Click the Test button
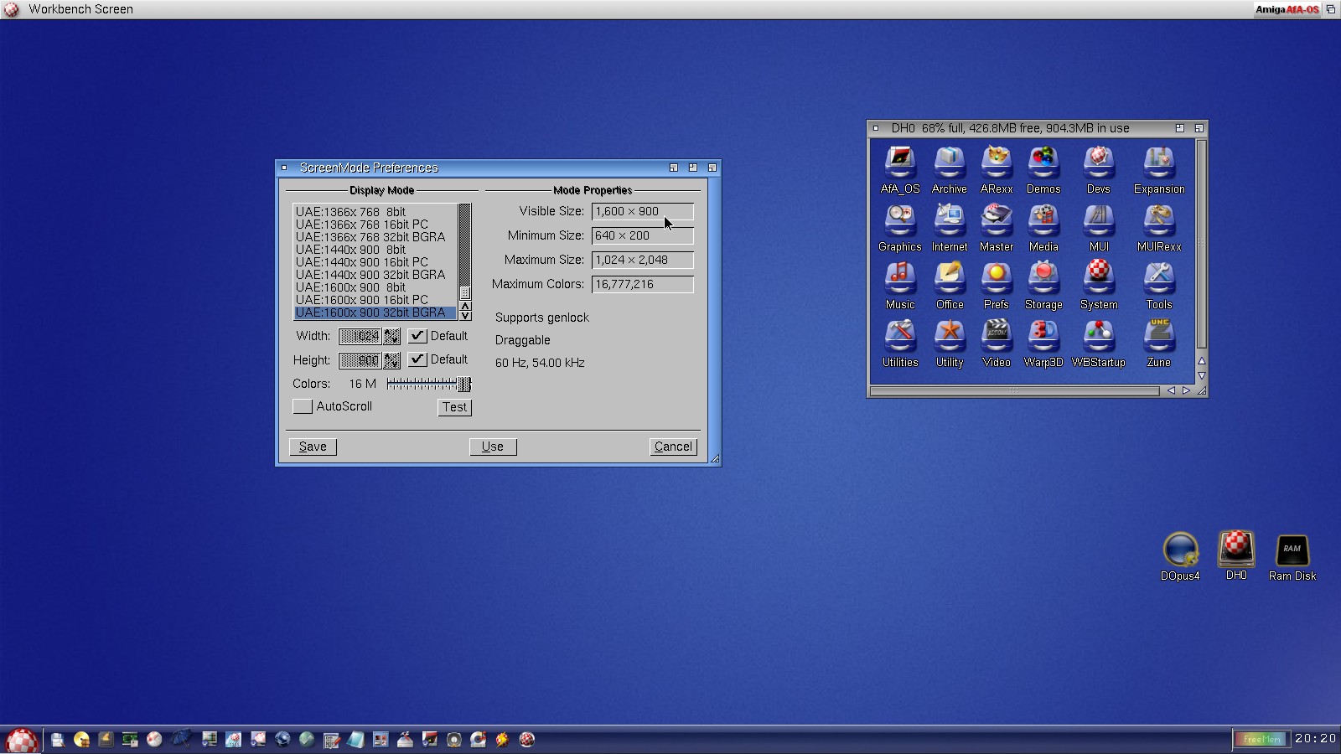1341x754 pixels. (454, 407)
